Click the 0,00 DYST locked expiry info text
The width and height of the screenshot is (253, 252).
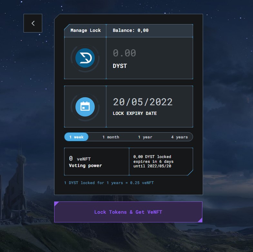point(153,161)
